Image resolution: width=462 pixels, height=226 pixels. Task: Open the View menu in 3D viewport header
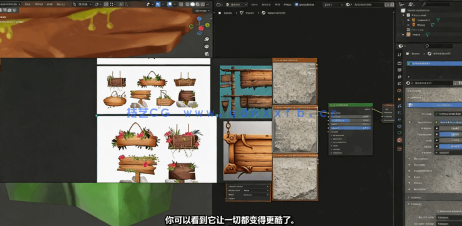click(x=27, y=4)
